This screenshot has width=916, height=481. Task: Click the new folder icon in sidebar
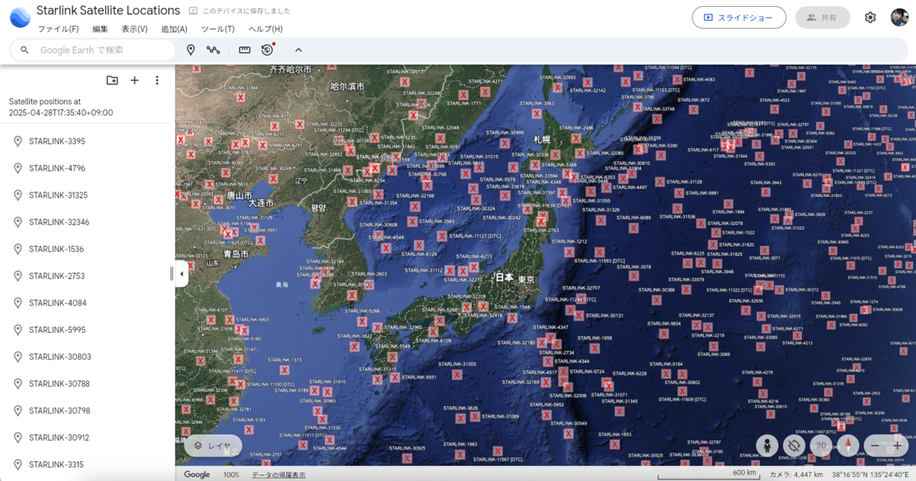click(112, 80)
